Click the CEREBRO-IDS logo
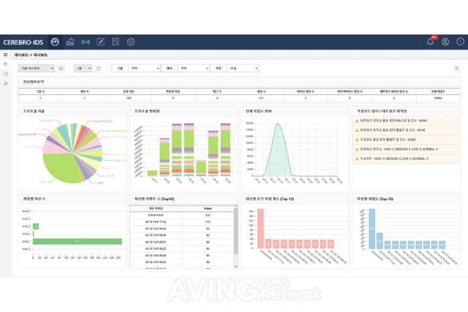 coord(23,42)
